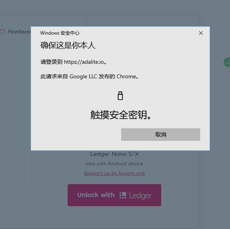Select the Hardware wallet tab
230x229 pixels.
click(15, 31)
